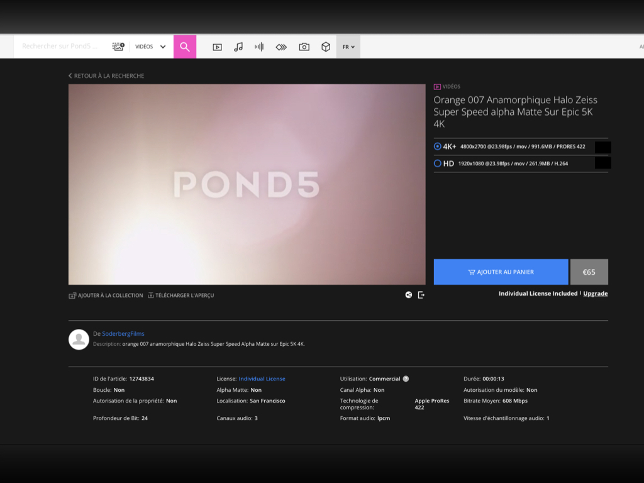The height and width of the screenshot is (483, 644).
Task: Click the Upgrade license link
Action: click(595, 294)
